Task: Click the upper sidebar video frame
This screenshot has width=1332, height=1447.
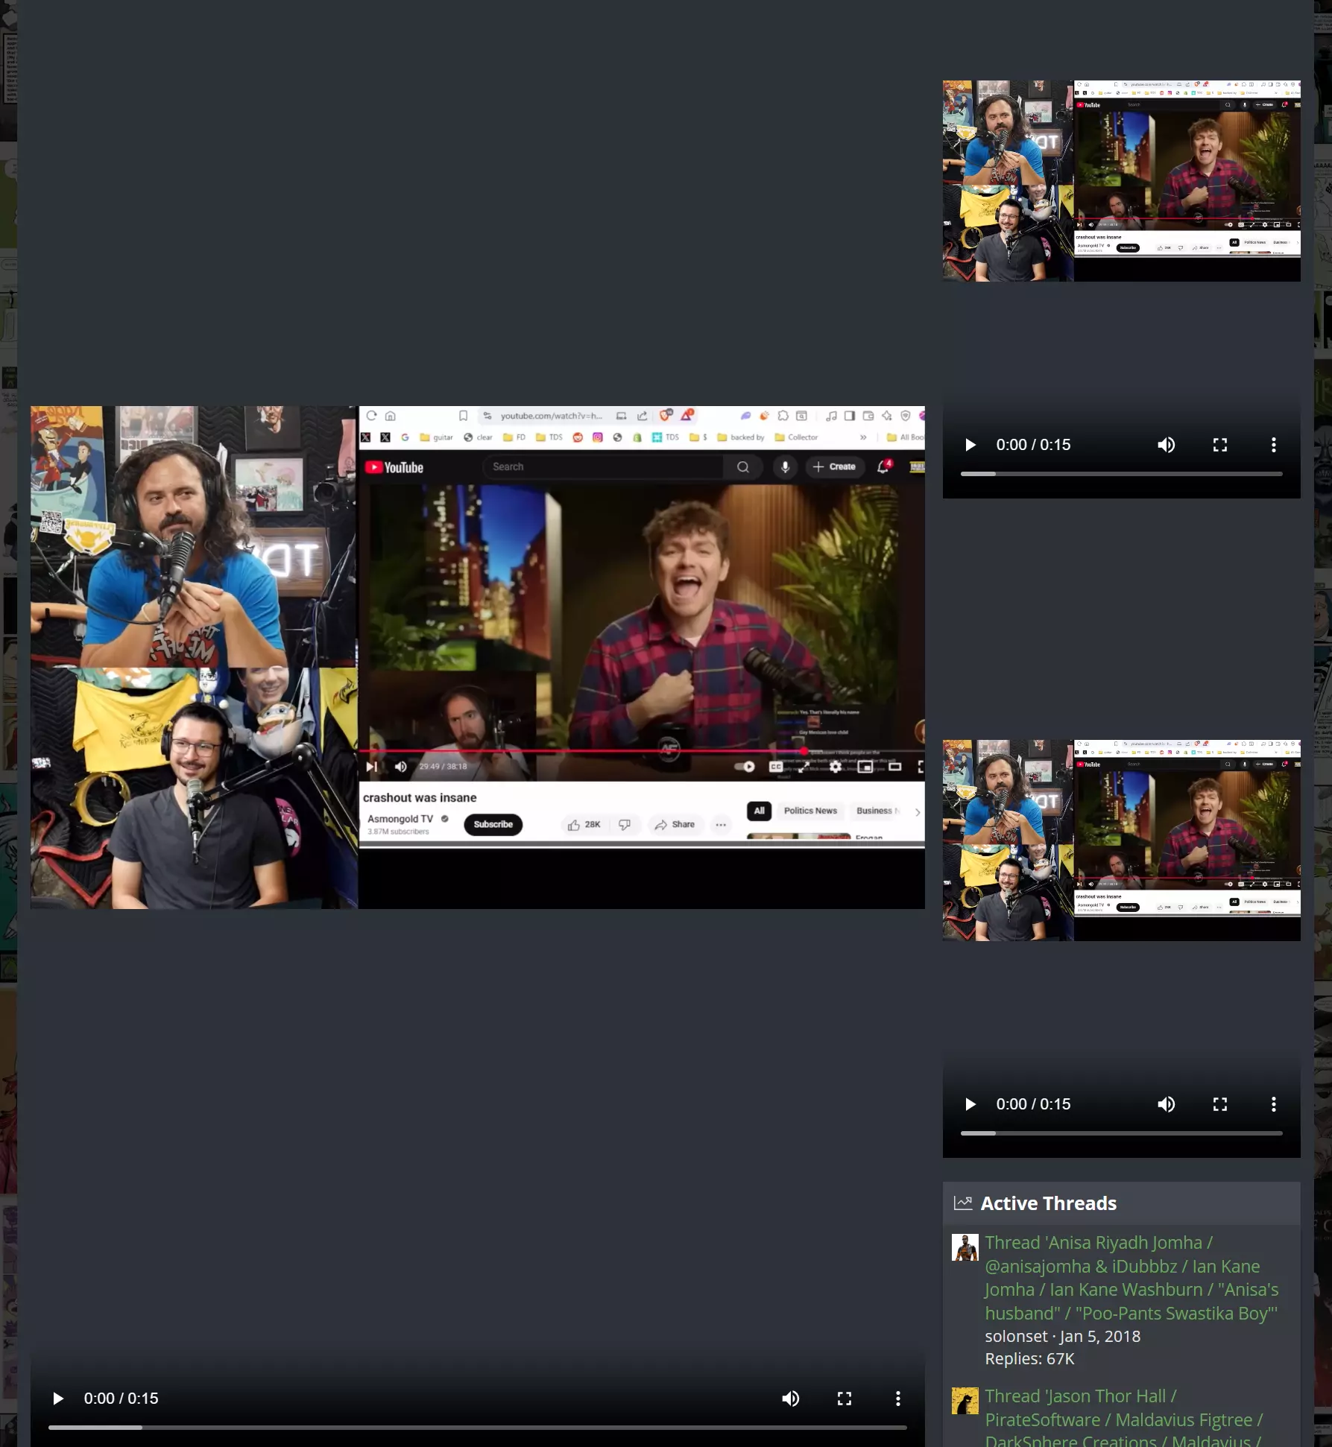Action: [x=1122, y=181]
